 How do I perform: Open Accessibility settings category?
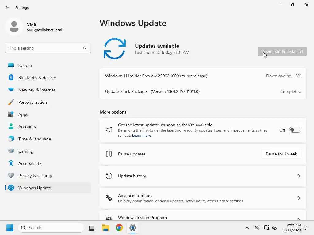(x=48, y=163)
